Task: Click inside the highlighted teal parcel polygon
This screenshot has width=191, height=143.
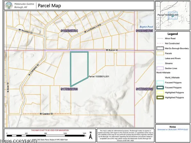Action: tap(79, 67)
